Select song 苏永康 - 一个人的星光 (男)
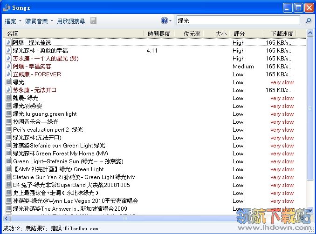Screen dimensions: 316x234 click(46, 58)
